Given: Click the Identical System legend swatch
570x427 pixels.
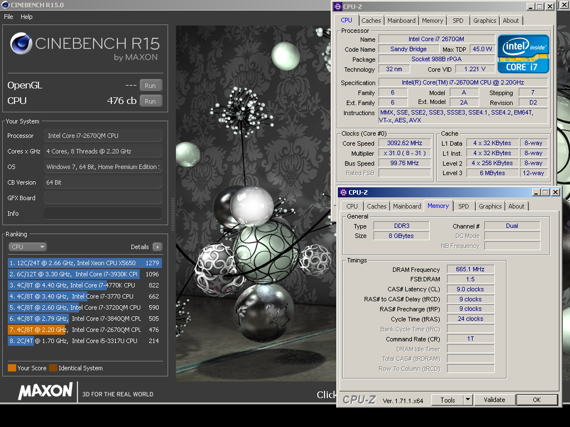Looking at the screenshot, I should (53, 368).
